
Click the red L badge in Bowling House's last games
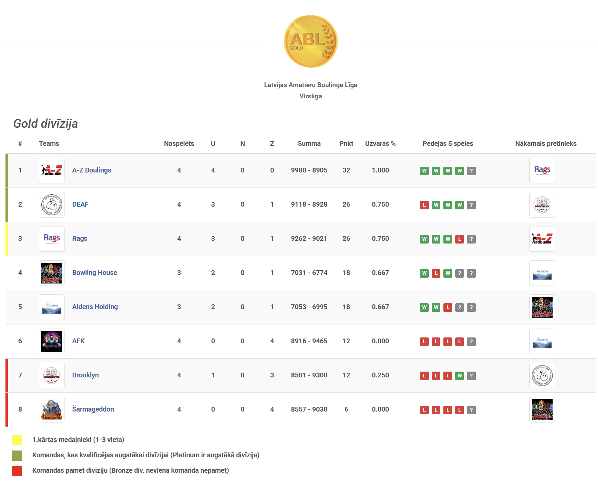coord(436,273)
